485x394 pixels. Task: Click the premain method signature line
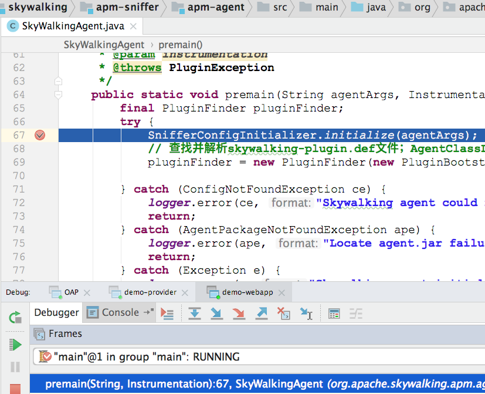(x=288, y=95)
